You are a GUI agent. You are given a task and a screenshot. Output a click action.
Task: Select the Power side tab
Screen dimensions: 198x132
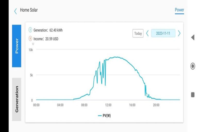[16, 46]
